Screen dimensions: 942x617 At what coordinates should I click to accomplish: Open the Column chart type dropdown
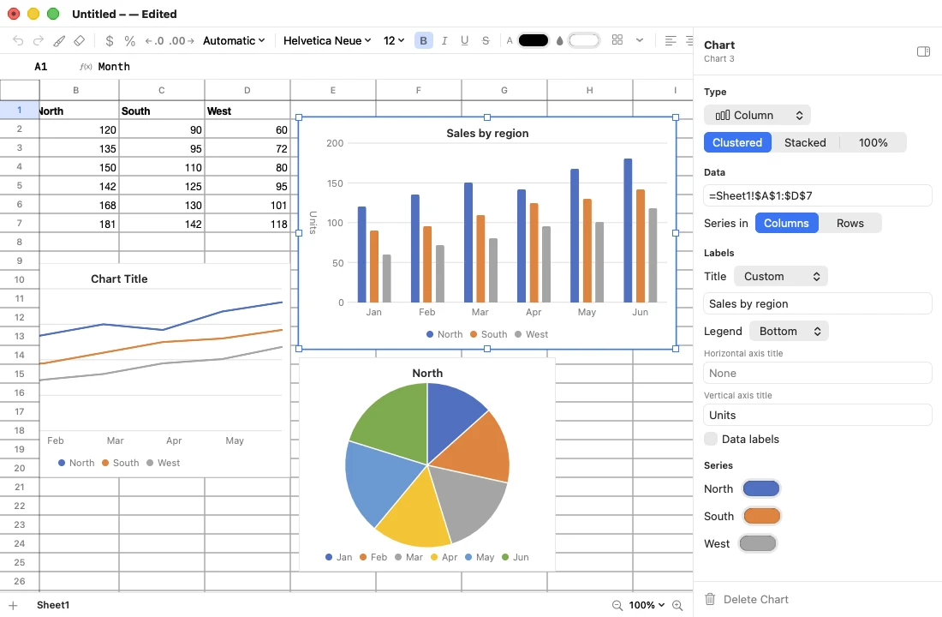coord(757,115)
